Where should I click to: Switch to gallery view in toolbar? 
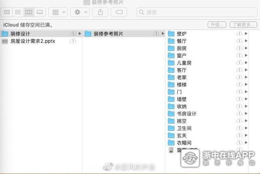(x=39, y=13)
